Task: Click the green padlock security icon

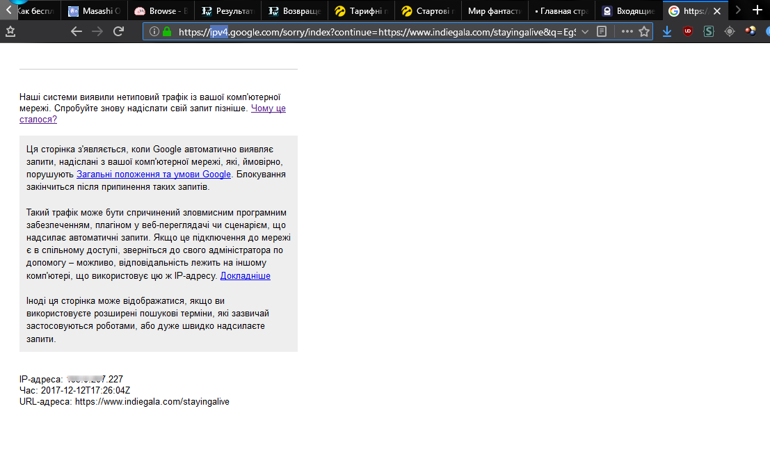Action: 167,32
